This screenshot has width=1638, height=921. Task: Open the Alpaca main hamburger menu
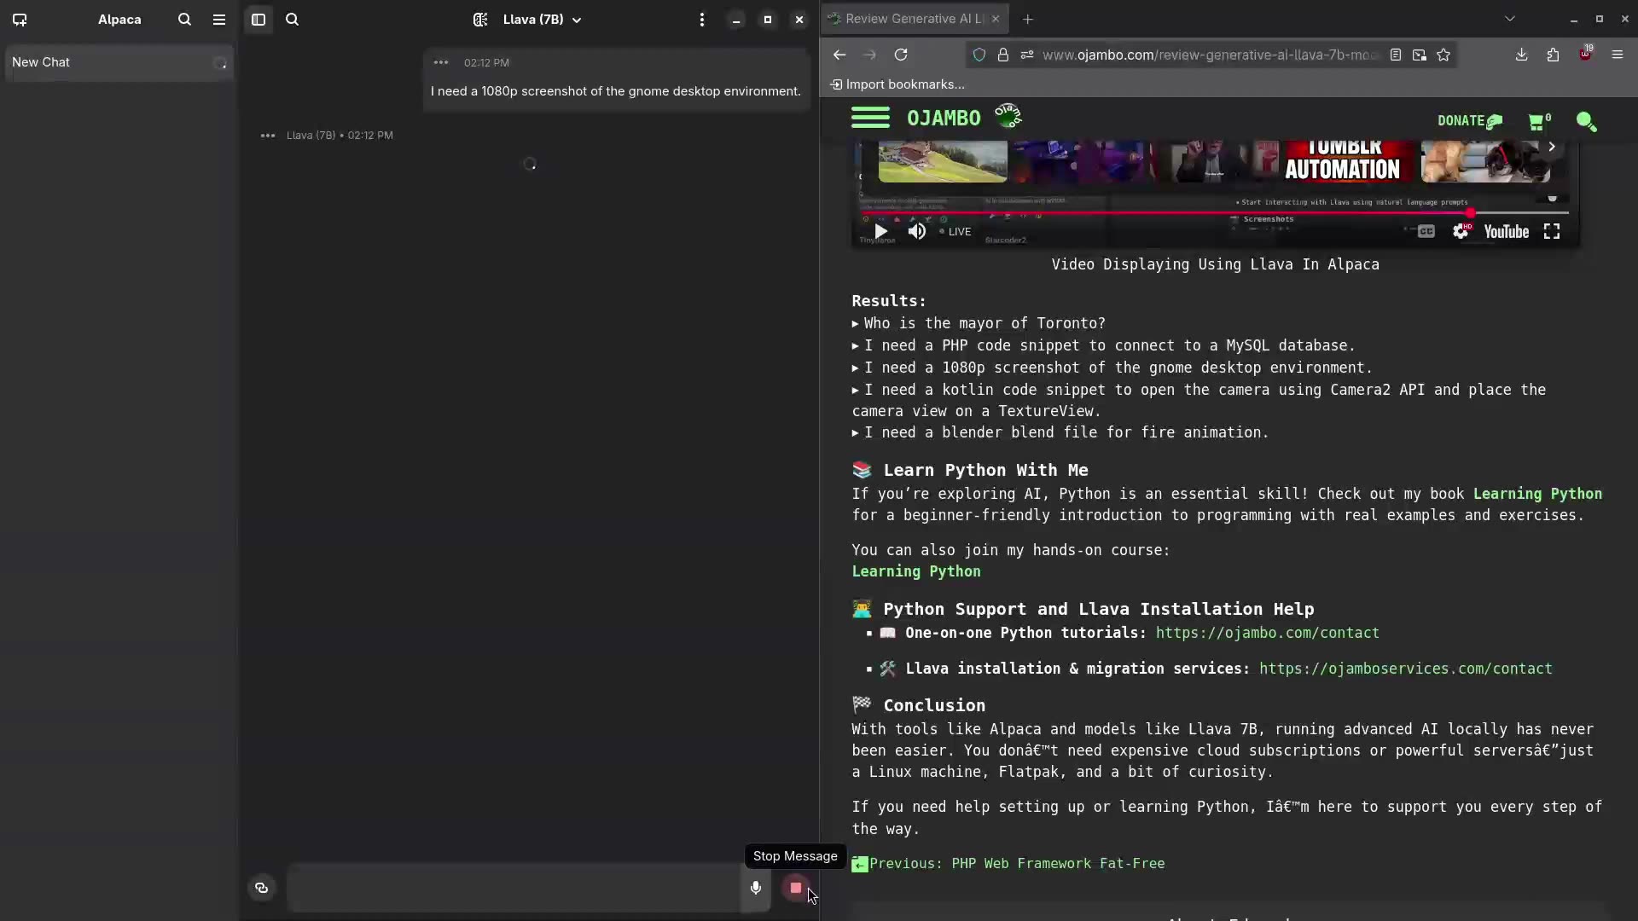click(x=219, y=19)
